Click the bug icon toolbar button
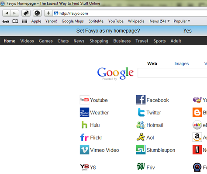The image size is (207, 174). pyautogui.click(x=26, y=13)
